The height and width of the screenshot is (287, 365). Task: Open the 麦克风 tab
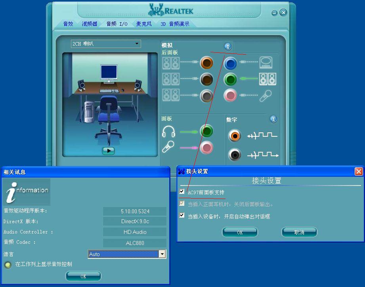[143, 24]
